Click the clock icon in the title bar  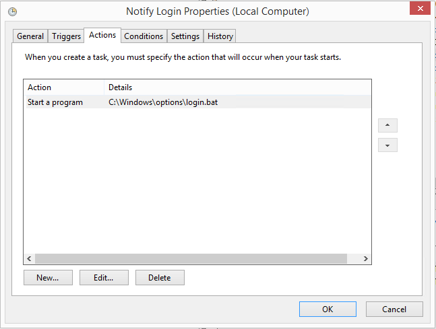(12, 11)
